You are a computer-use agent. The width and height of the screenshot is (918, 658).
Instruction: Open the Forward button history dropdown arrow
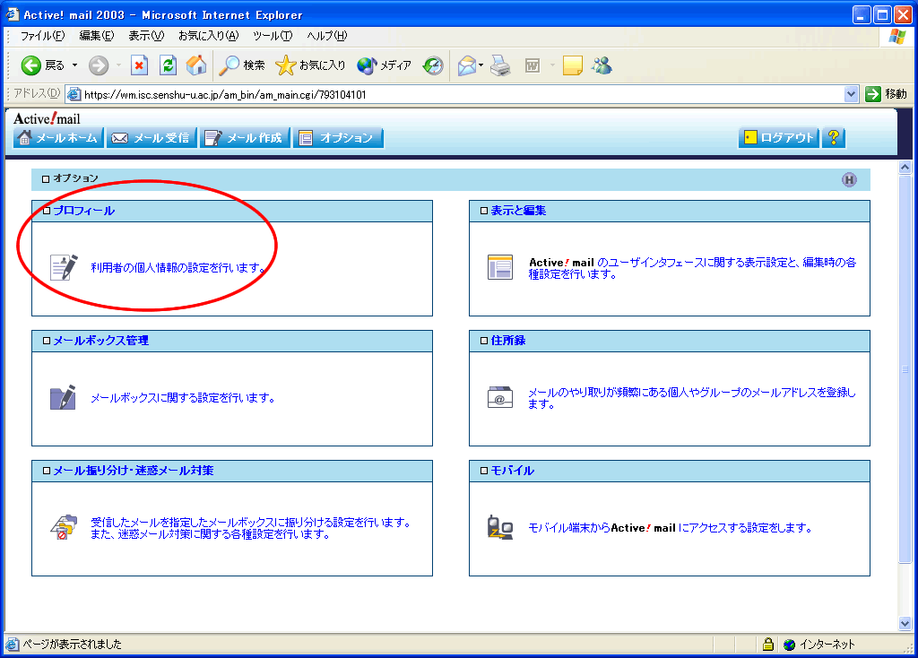point(118,65)
